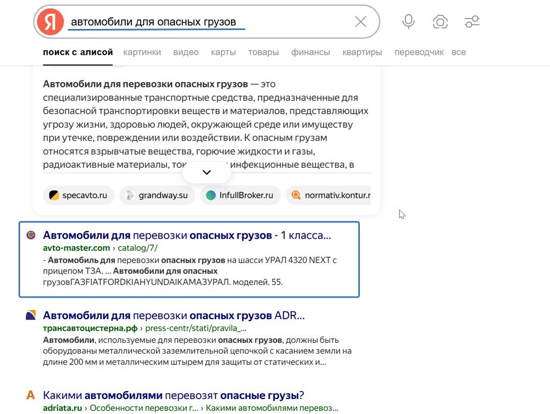Clear the search query with the X
Viewport: 550px width, 414px height.
(360, 21)
